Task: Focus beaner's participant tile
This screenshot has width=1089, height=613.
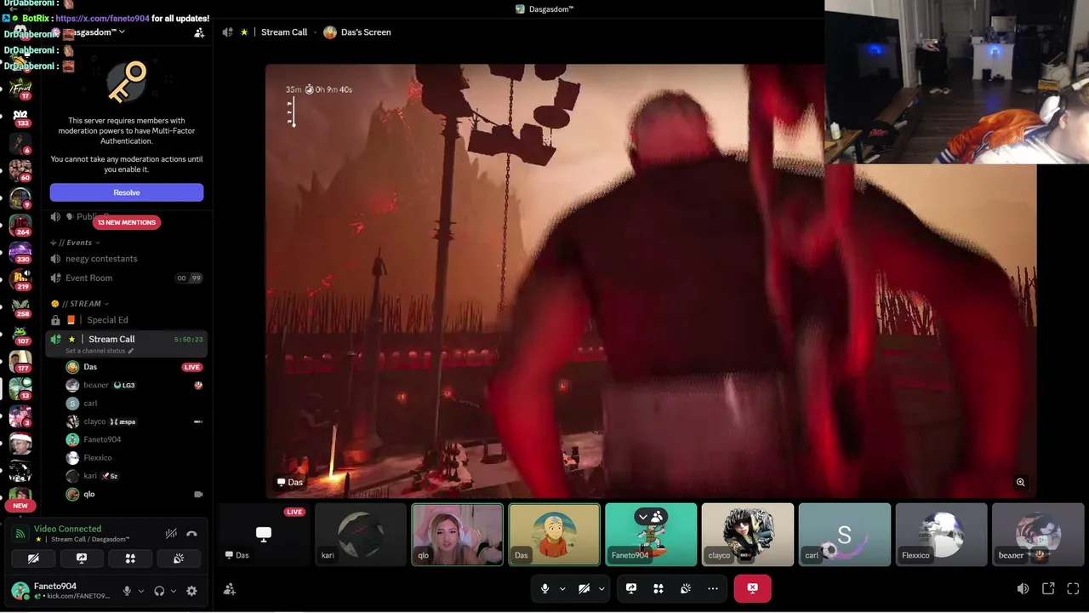Action: (1040, 535)
